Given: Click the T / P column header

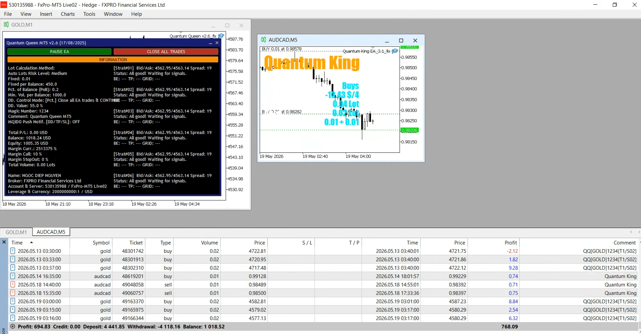Looking at the screenshot, I should (x=338, y=243).
